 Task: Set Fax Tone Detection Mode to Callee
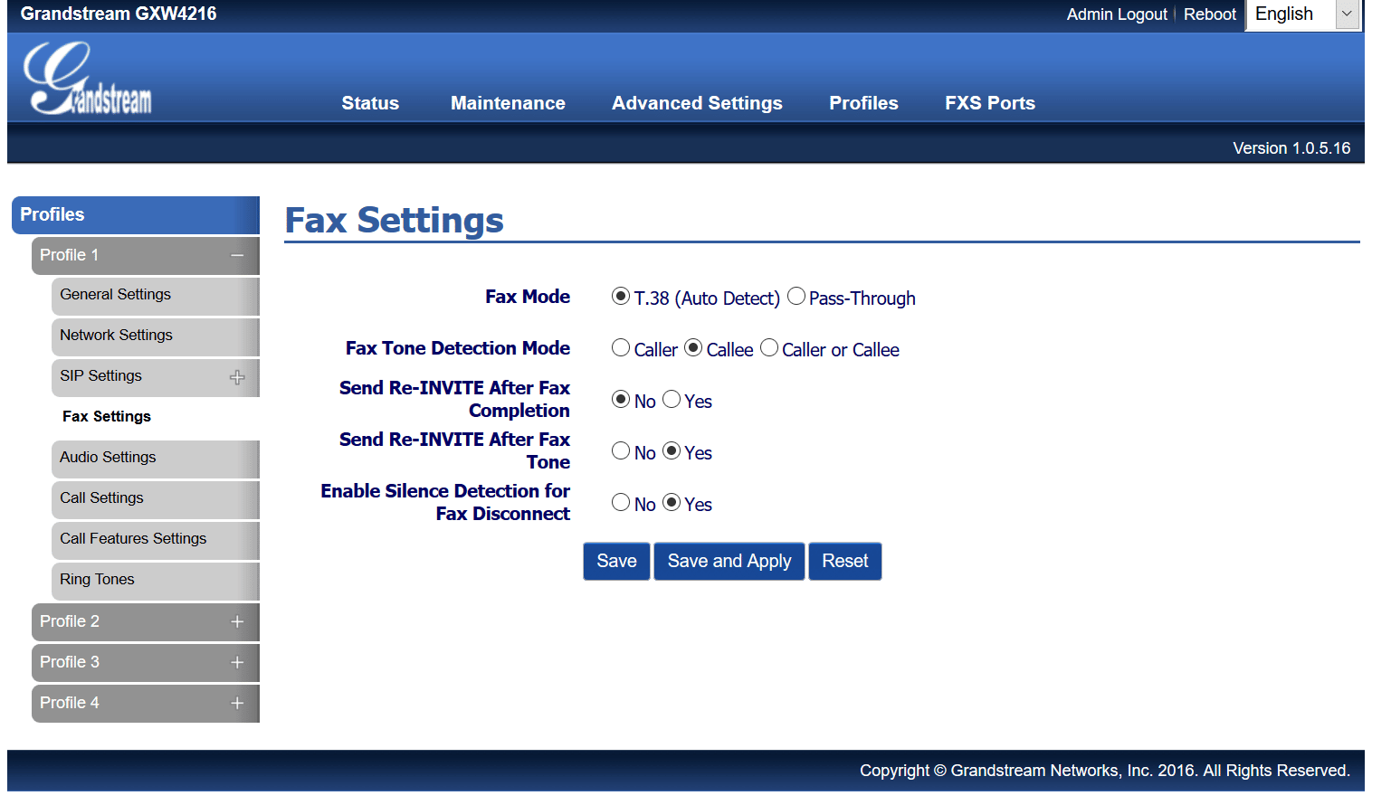tap(693, 348)
